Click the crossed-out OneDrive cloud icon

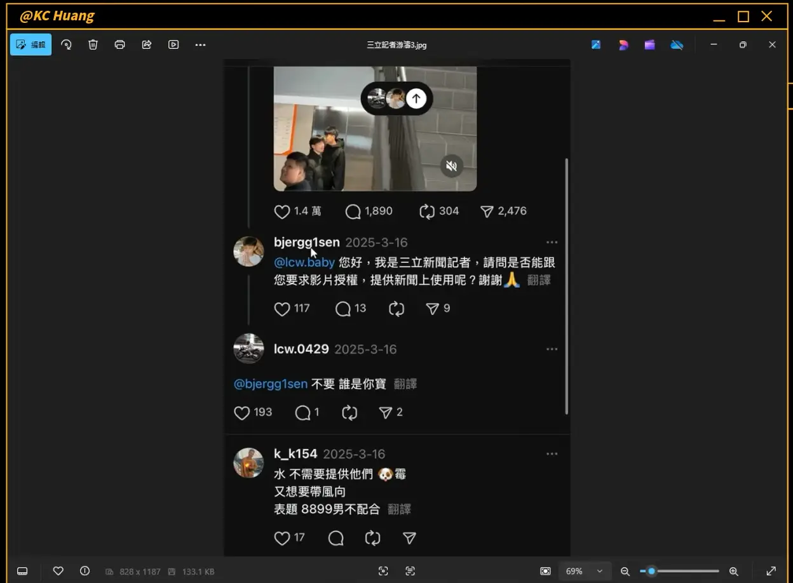pos(677,44)
